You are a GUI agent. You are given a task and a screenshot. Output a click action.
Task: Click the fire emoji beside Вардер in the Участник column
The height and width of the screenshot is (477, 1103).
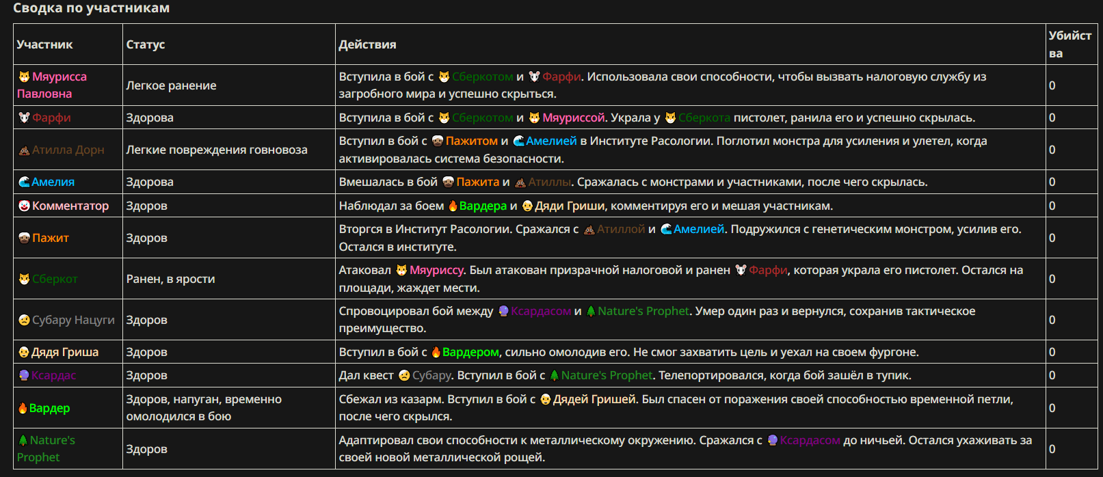point(23,408)
